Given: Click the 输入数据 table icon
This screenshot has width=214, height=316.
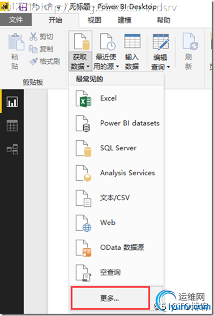Looking at the screenshot, I should pos(132,41).
